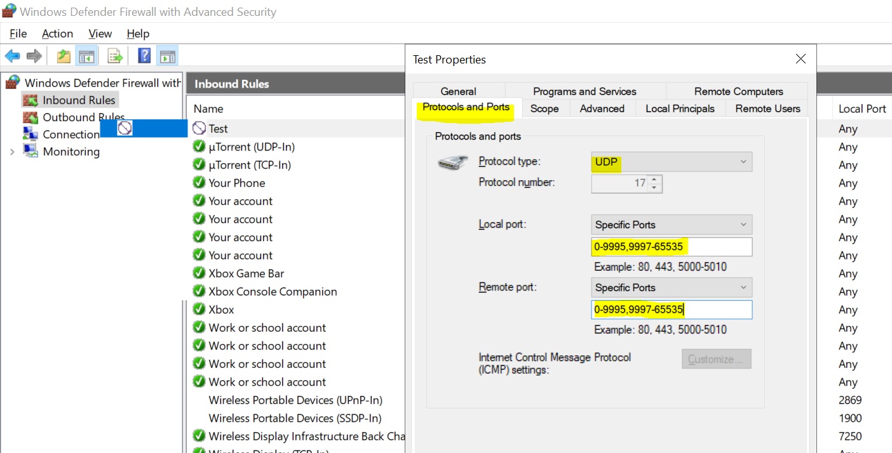The height and width of the screenshot is (453, 892).
Task: Click the Up one level folder icon
Action: tap(64, 56)
